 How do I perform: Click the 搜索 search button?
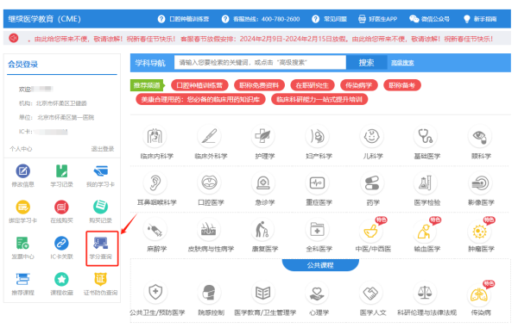[x=366, y=63]
